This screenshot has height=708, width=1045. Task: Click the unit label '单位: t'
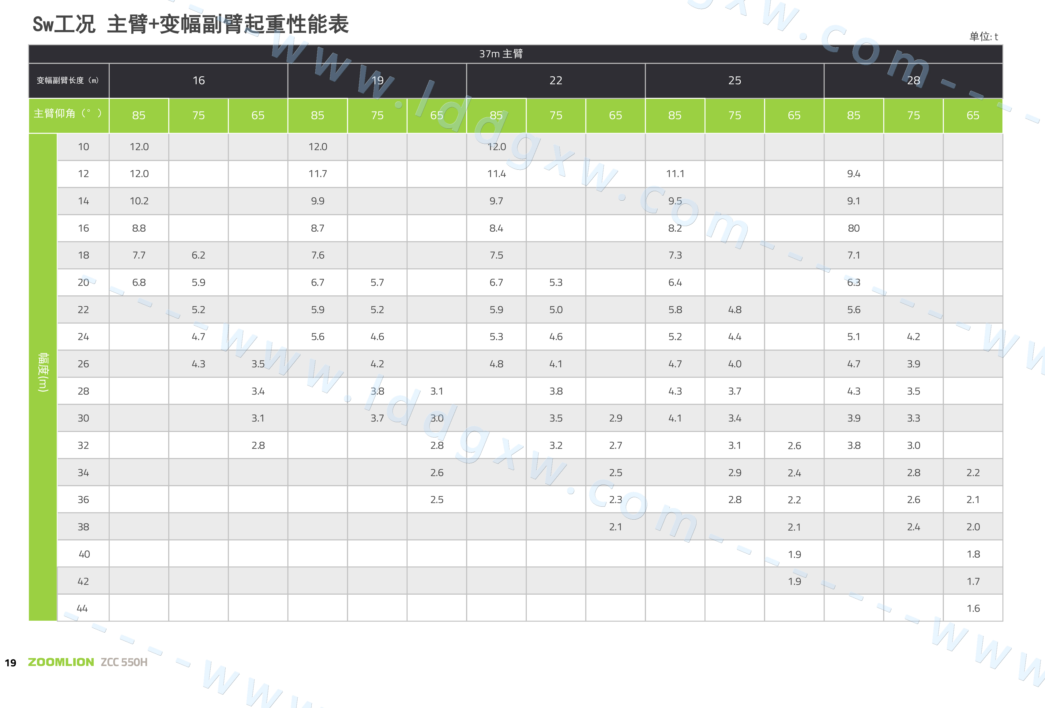pyautogui.click(x=983, y=36)
